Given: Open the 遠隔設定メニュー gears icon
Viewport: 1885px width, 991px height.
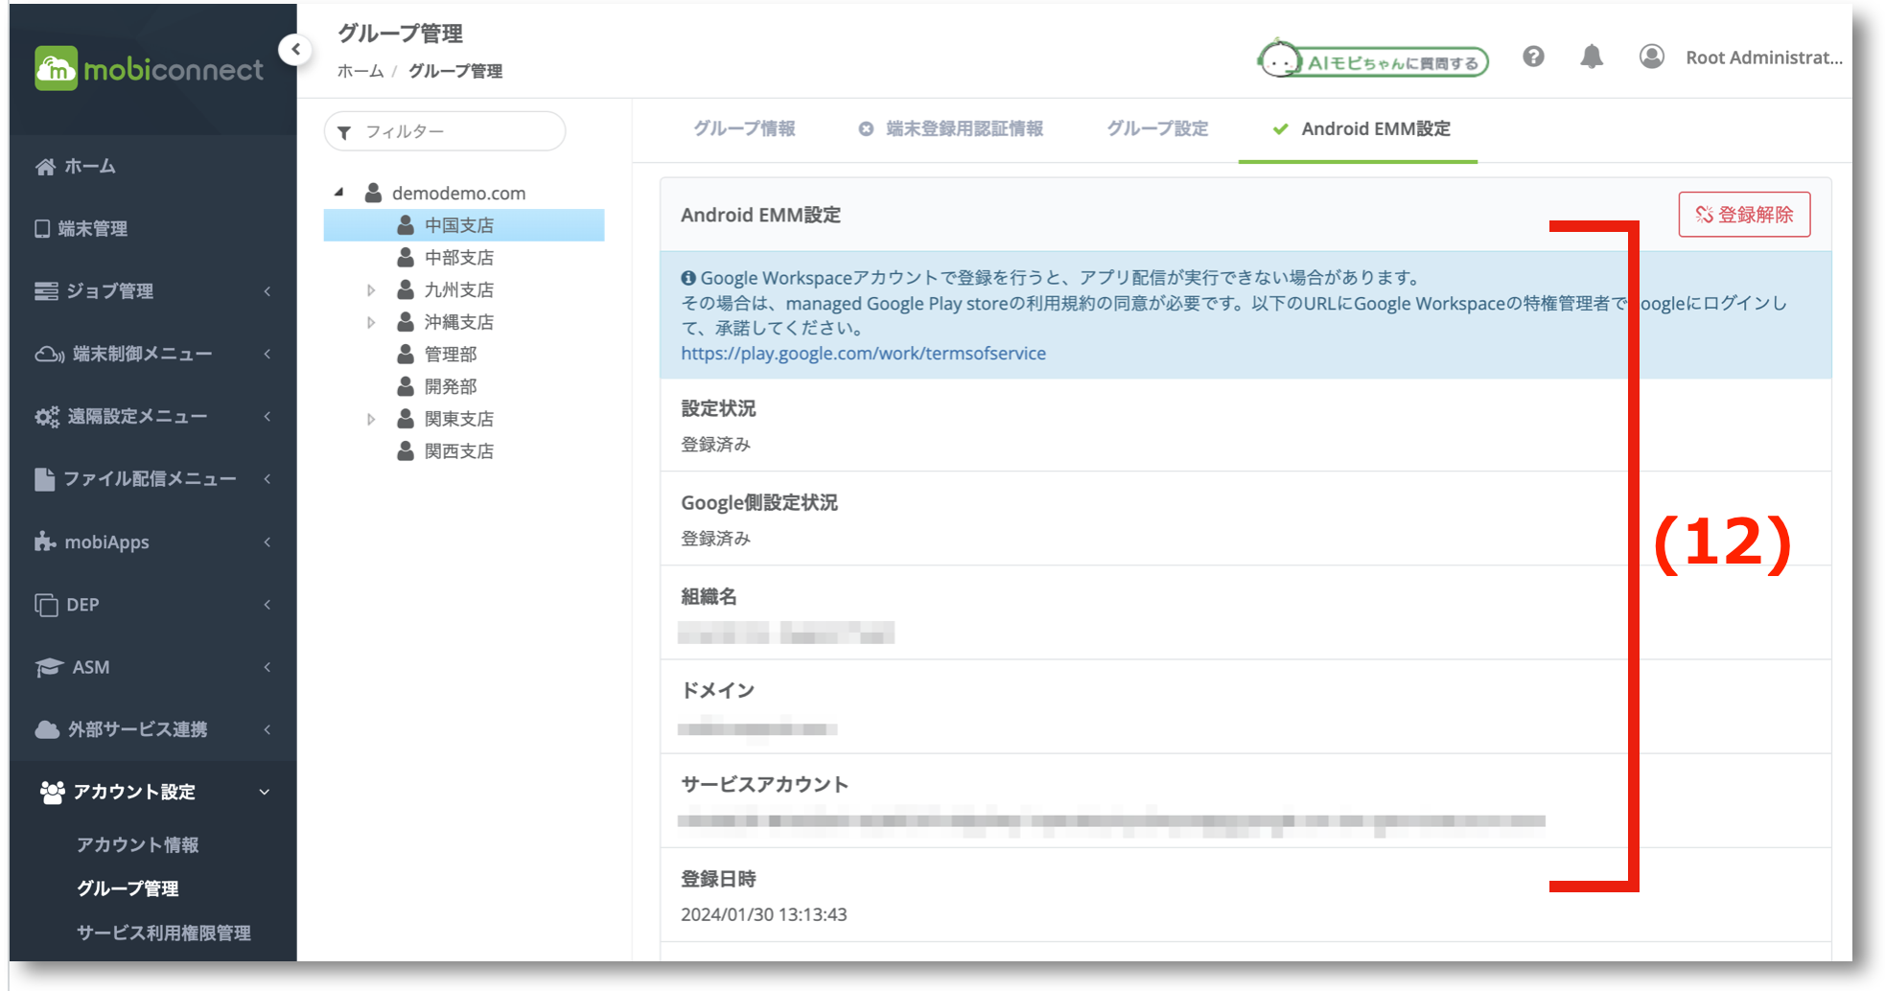Looking at the screenshot, I should (x=45, y=415).
